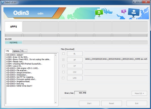
Task: Click the log scrollbar up arrow
Action: 56,55
